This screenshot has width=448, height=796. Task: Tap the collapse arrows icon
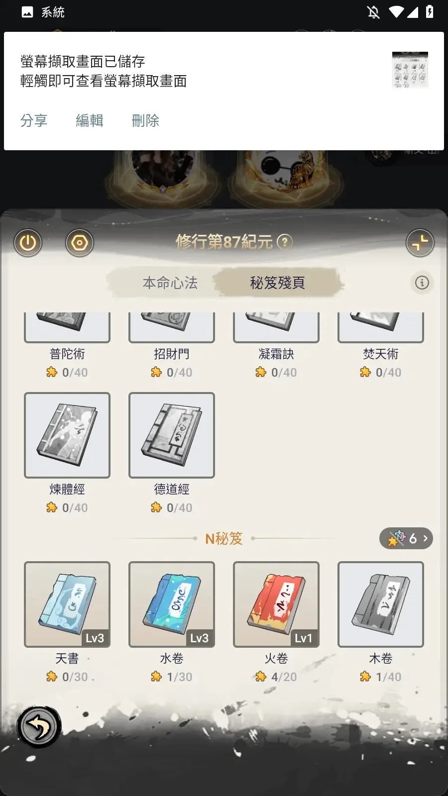(x=420, y=243)
